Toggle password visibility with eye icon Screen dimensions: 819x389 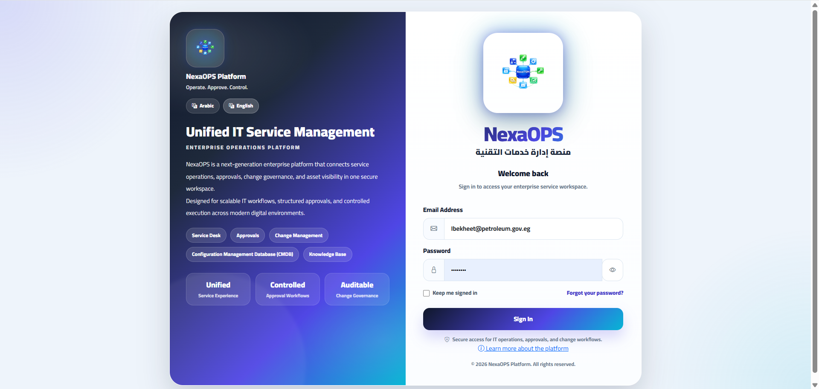click(613, 270)
